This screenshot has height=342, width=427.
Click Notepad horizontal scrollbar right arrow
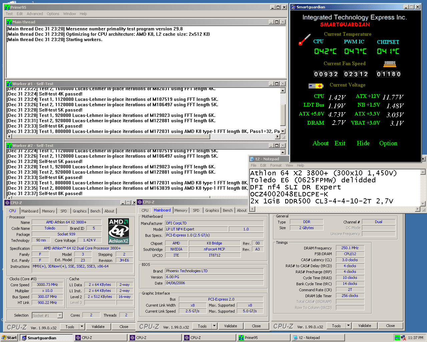[x=418, y=209]
